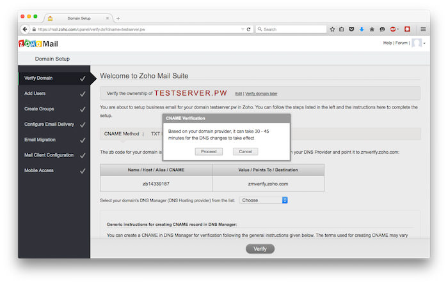Click the Edit domain link
Screen dimensions: 448x284
(238, 94)
